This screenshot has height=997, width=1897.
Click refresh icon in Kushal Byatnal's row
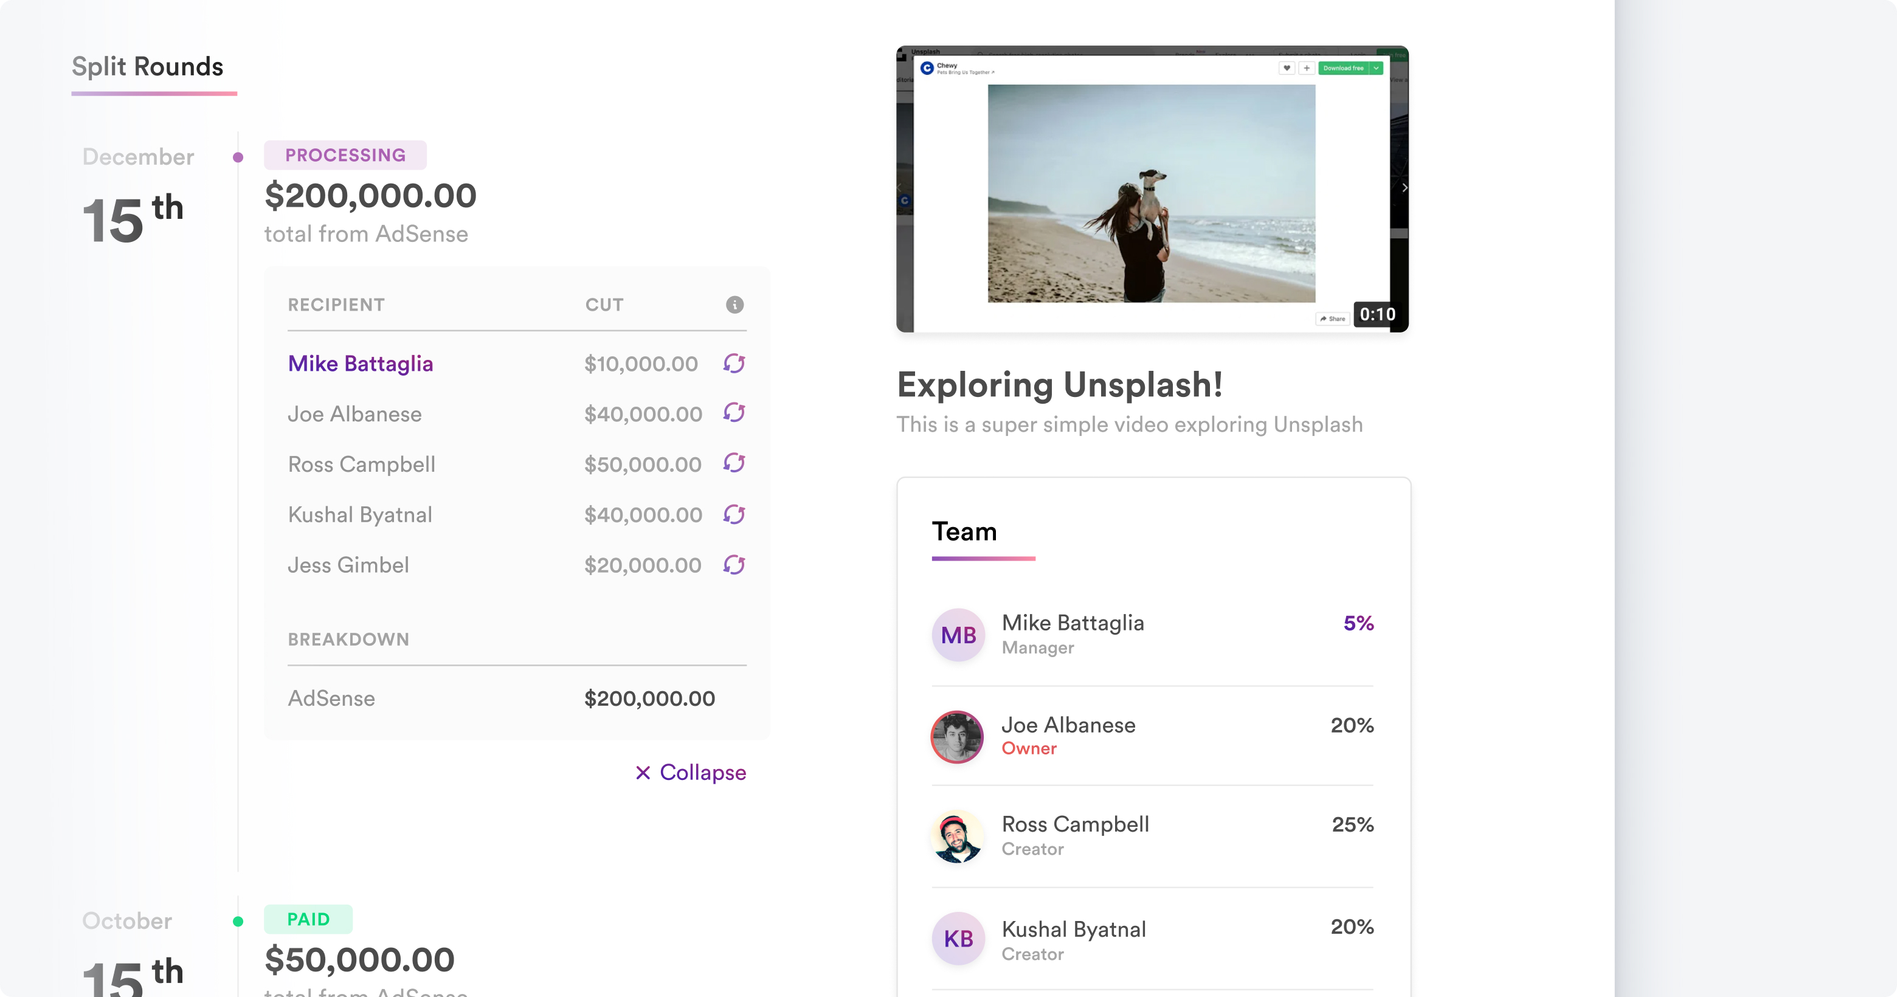(733, 514)
